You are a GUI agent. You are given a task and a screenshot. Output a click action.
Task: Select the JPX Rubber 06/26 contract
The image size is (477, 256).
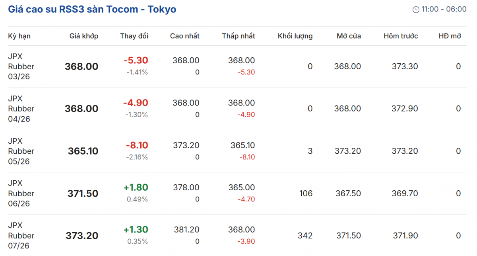(21, 193)
